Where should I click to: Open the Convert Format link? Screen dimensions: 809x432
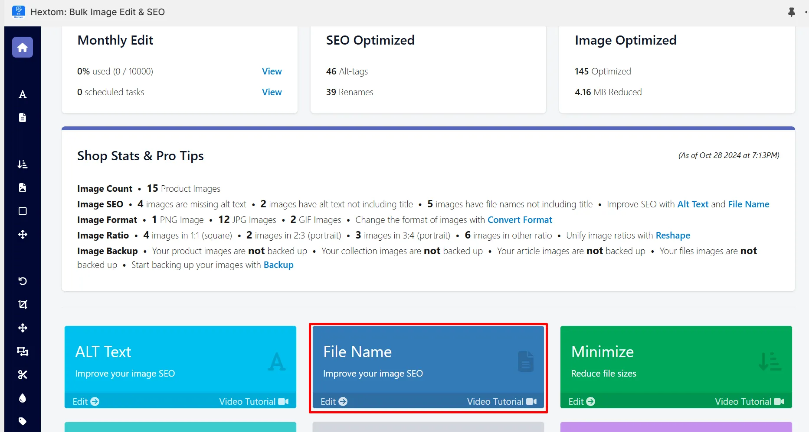520,220
